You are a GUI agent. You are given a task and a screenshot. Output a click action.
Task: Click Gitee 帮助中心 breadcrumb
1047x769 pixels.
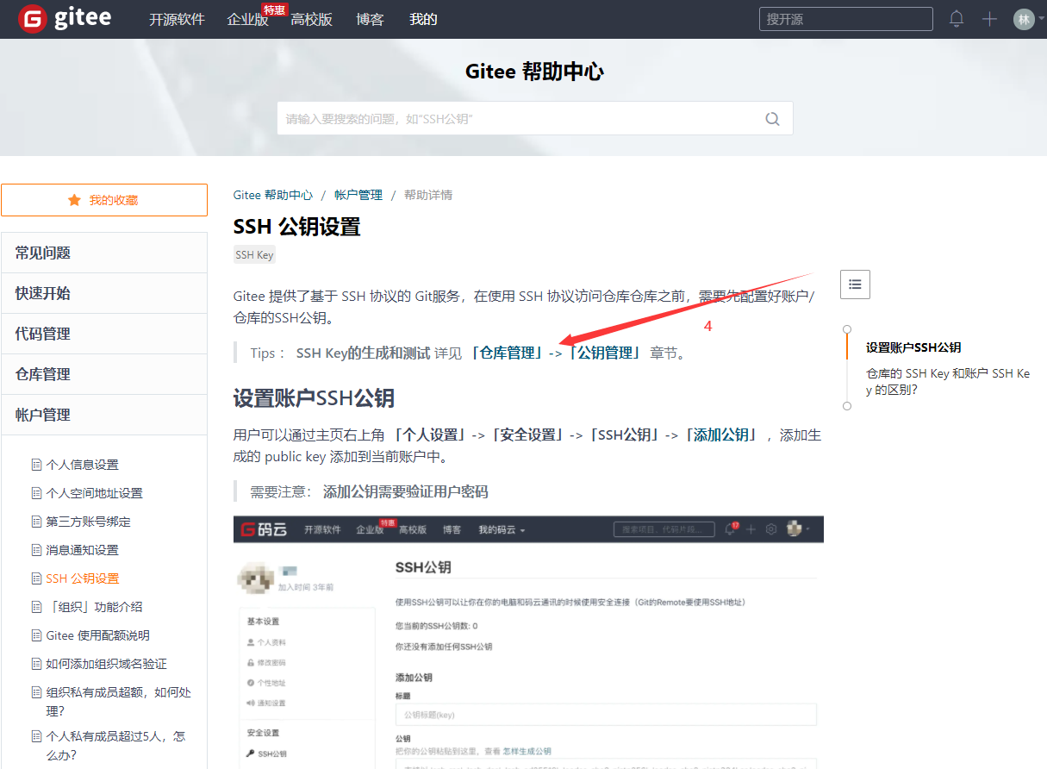(273, 195)
